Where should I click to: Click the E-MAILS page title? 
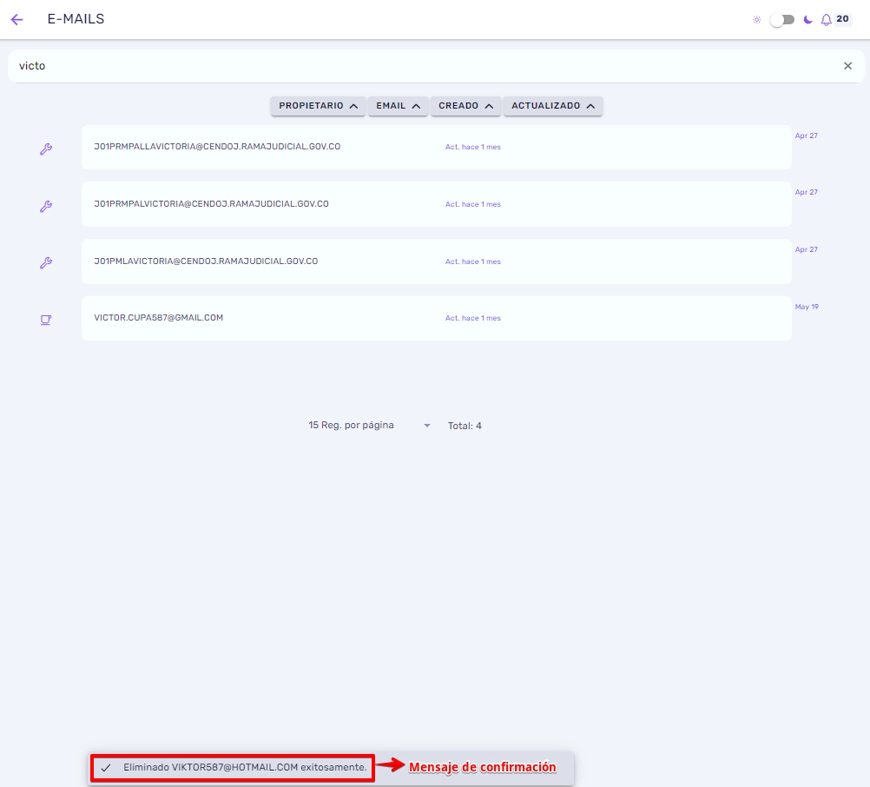76,19
